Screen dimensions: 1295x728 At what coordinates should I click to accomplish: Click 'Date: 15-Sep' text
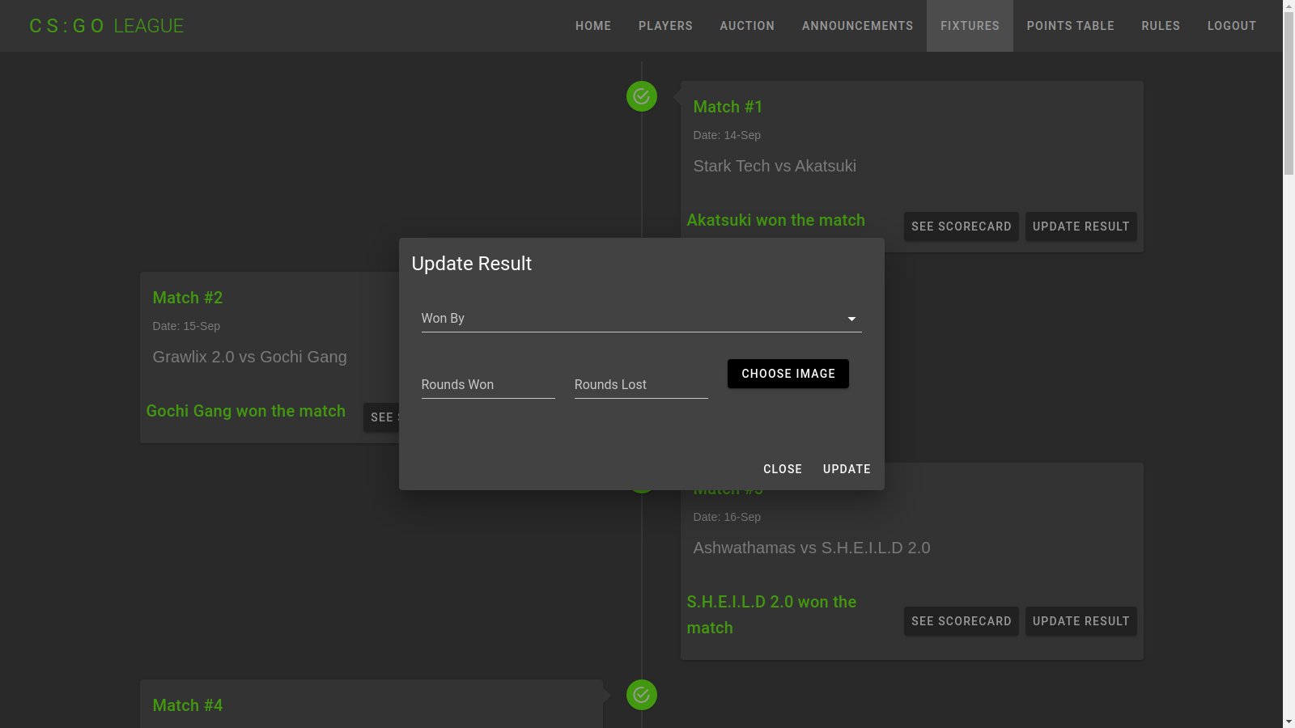[x=186, y=326]
